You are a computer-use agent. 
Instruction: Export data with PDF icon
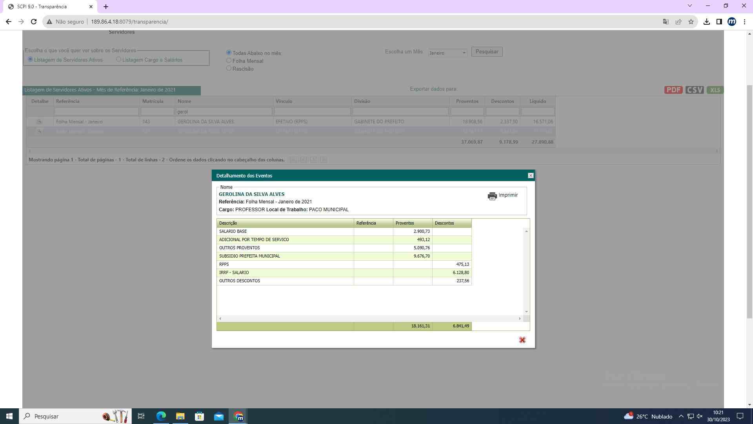pyautogui.click(x=673, y=90)
